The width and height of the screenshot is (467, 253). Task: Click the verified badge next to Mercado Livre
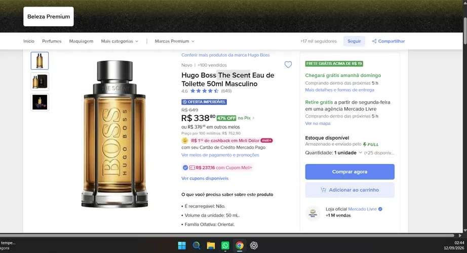tap(380, 209)
